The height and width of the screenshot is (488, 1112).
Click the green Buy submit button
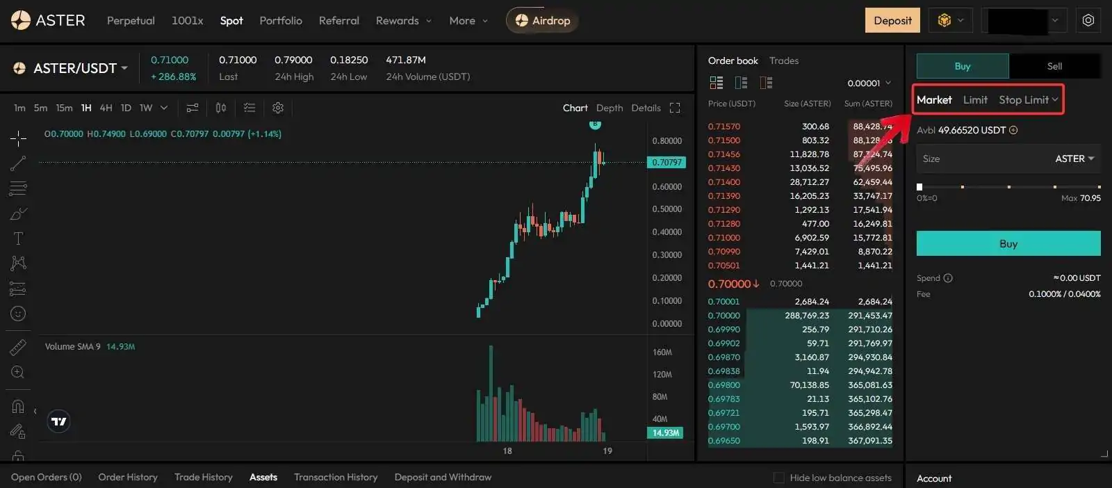(1008, 244)
